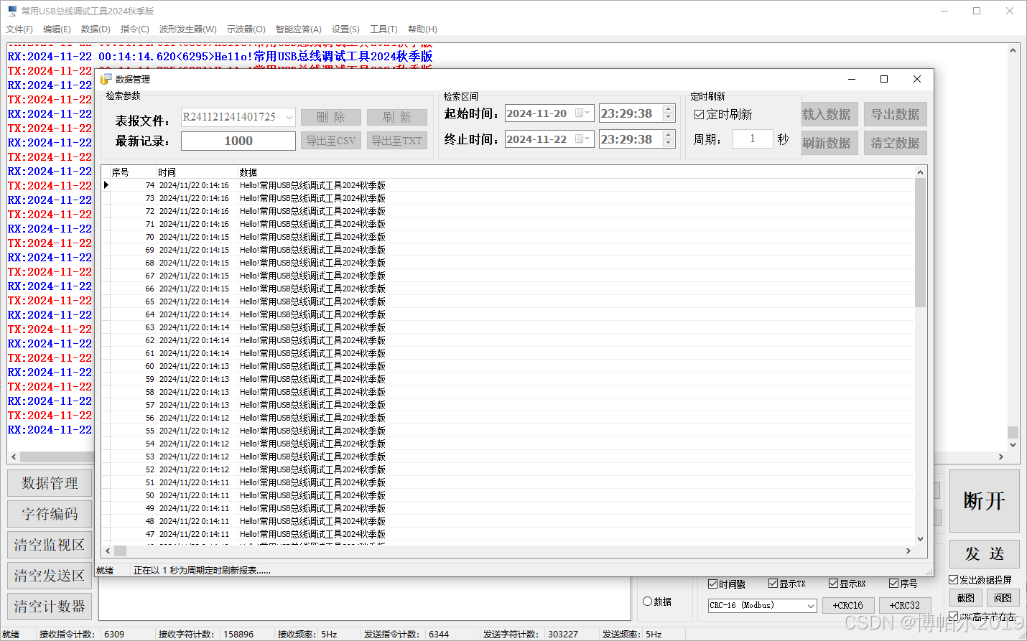Click the 断开 disconnect button
Image resolution: width=1027 pixels, height=641 pixels.
[985, 501]
